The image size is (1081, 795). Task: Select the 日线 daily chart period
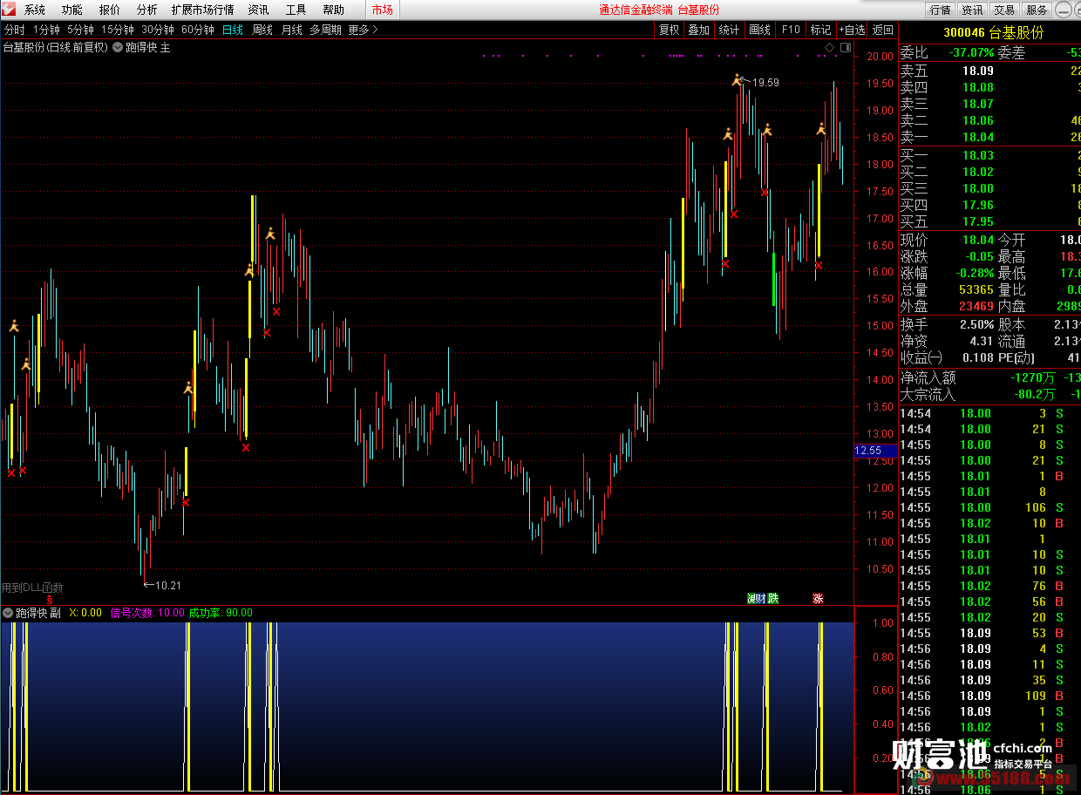(x=233, y=30)
